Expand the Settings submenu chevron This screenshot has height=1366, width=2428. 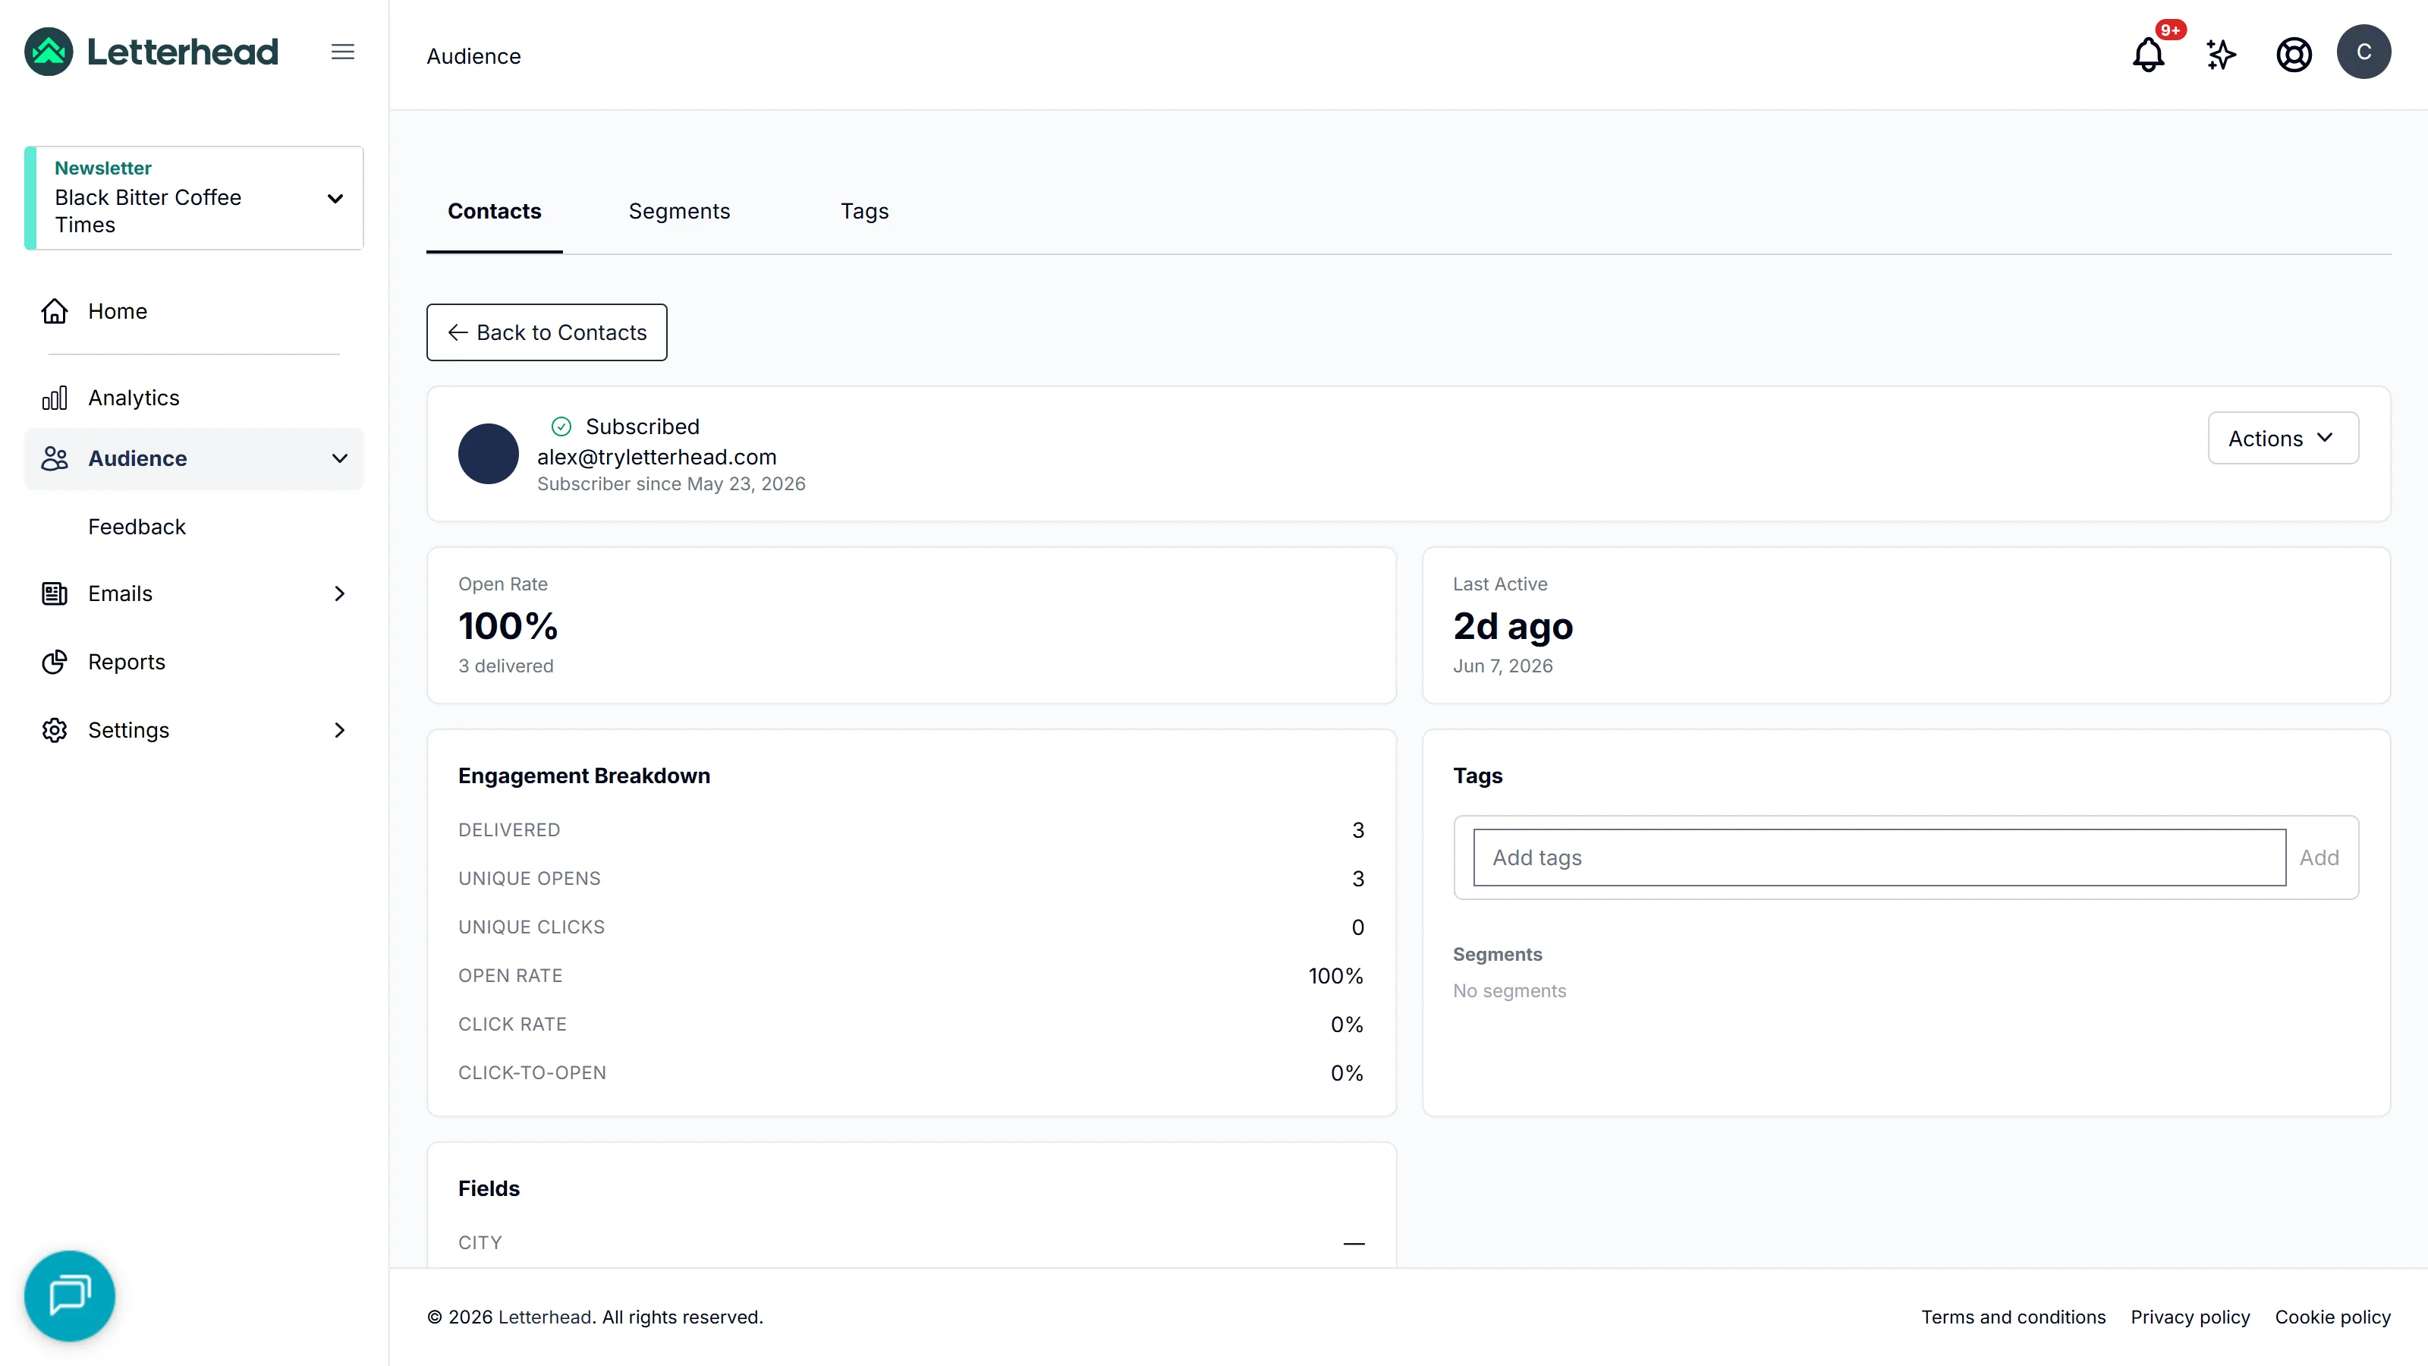(339, 731)
